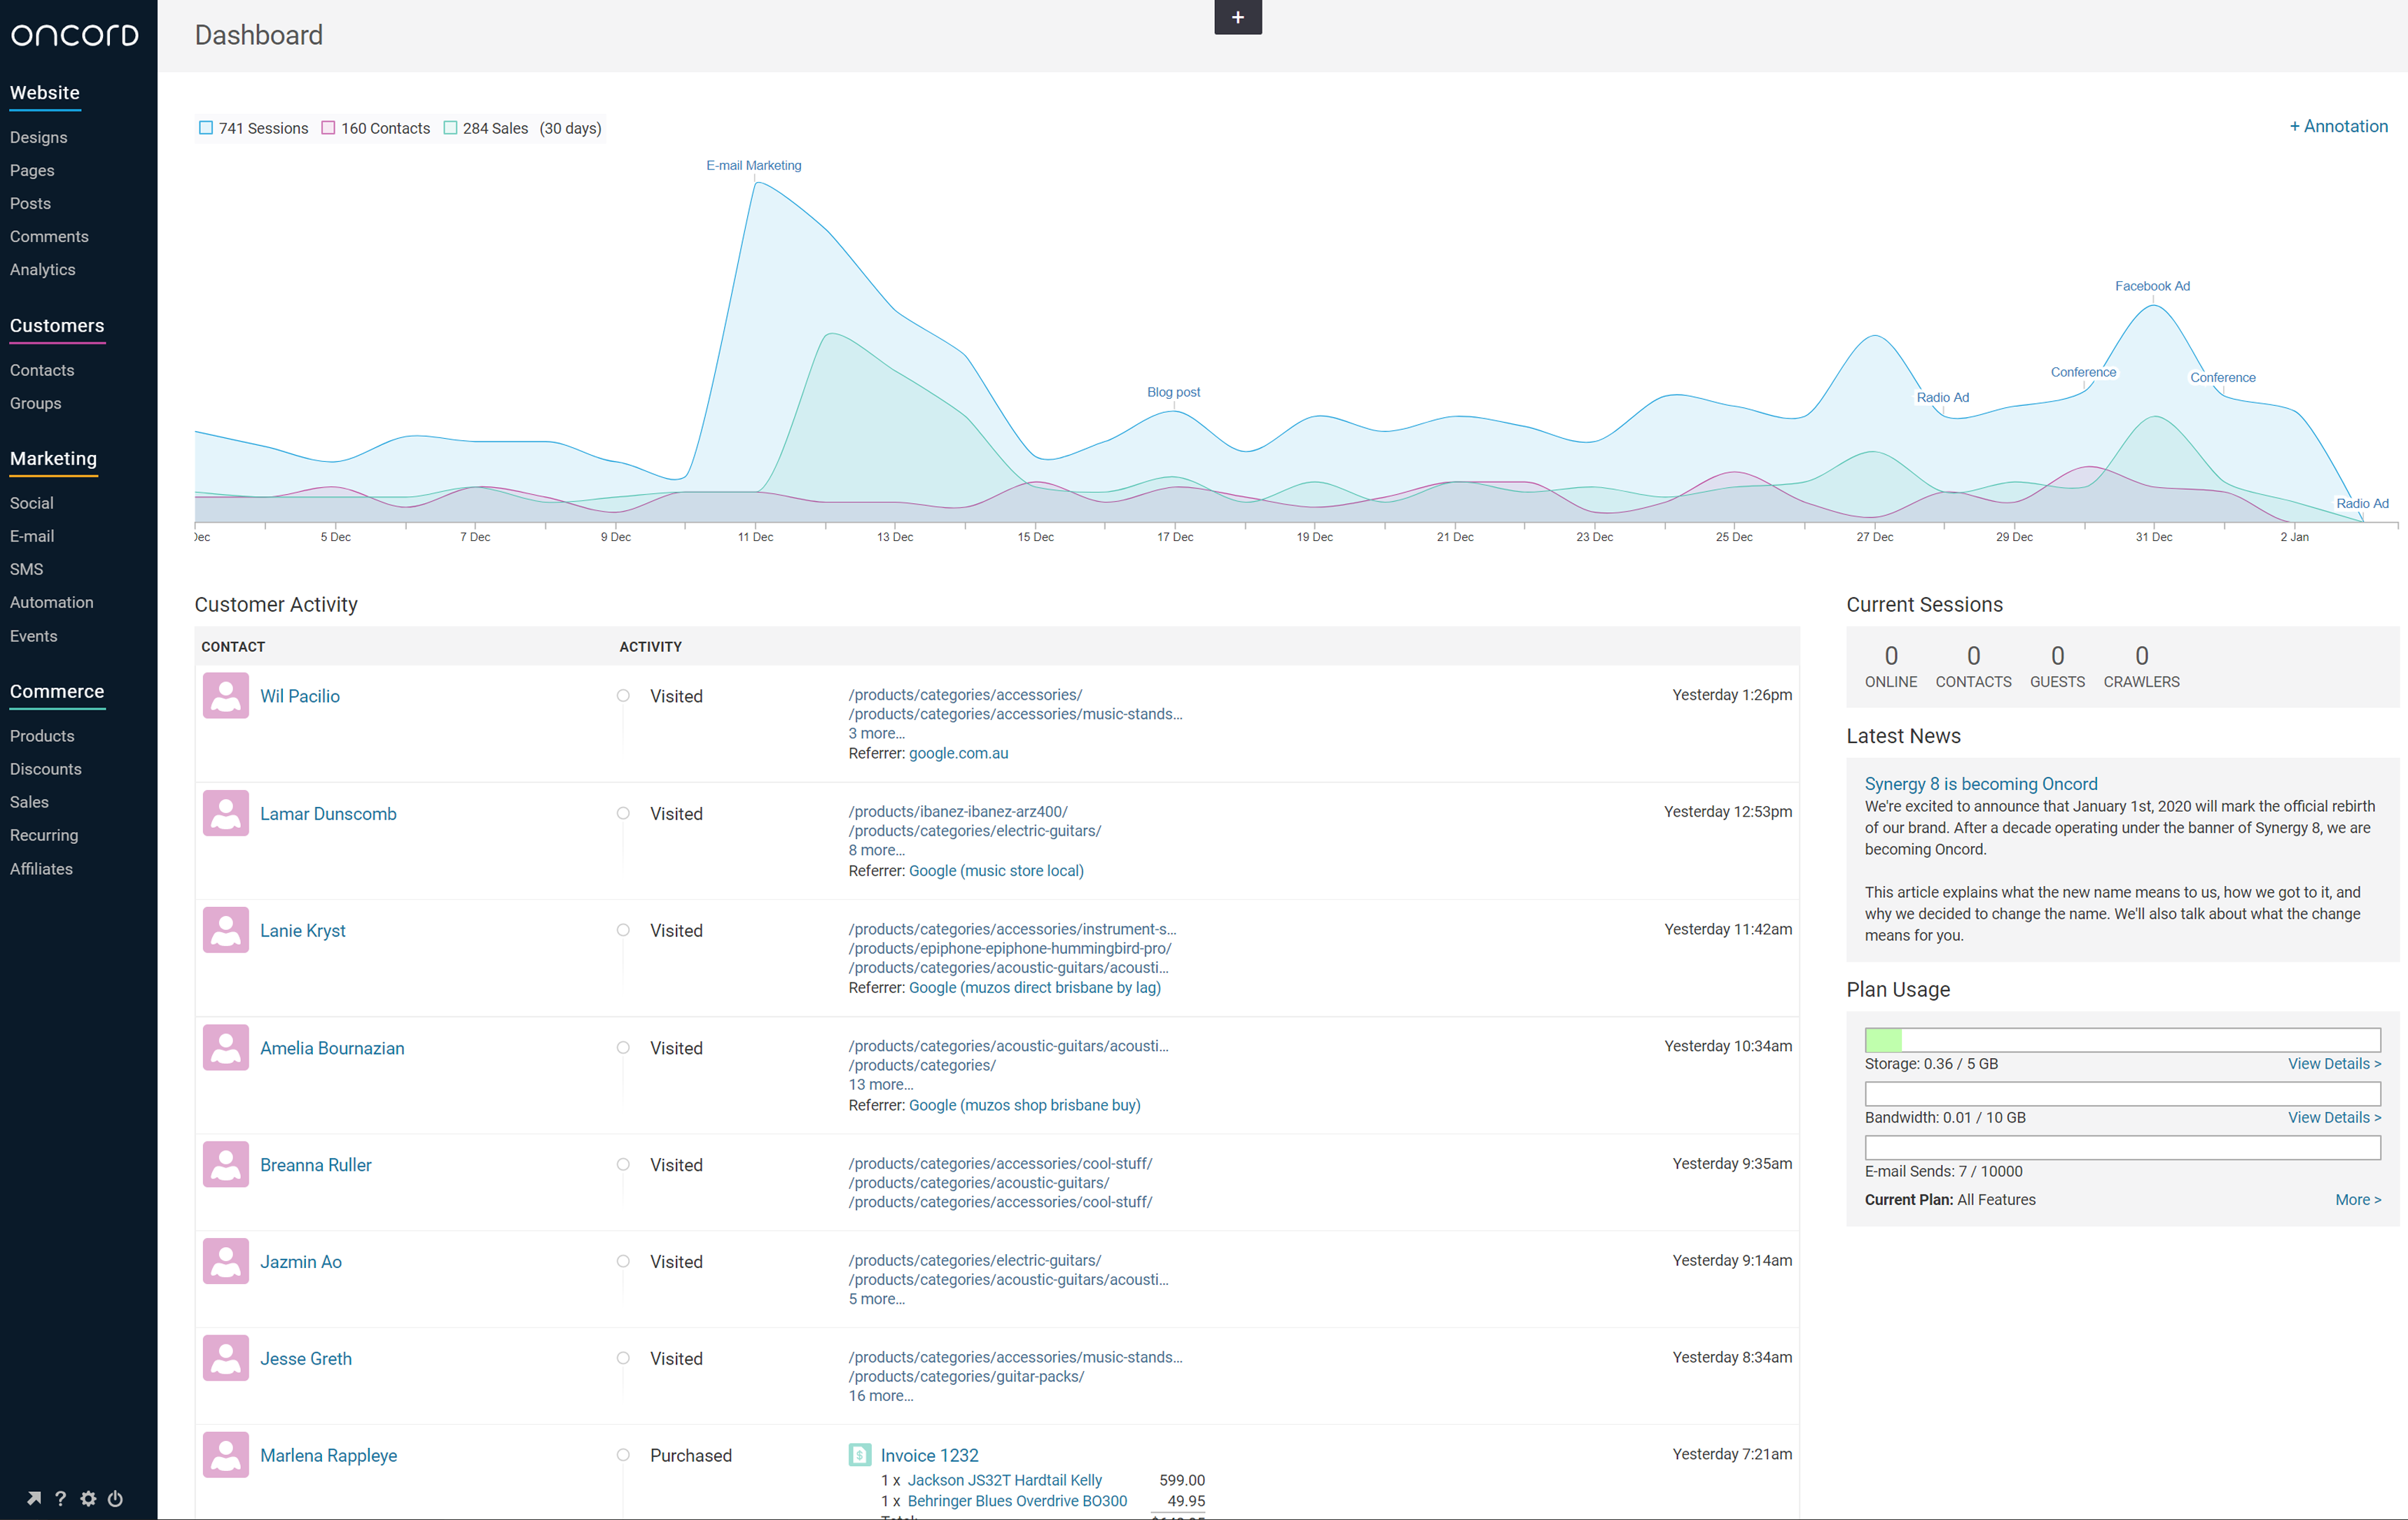Open Products under Commerce menu
Screen dimensions: 2408x1520
(x=42, y=736)
